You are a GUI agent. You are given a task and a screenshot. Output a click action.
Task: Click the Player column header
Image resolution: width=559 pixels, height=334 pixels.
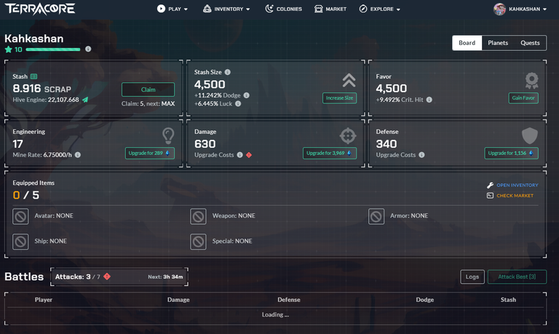(44, 300)
